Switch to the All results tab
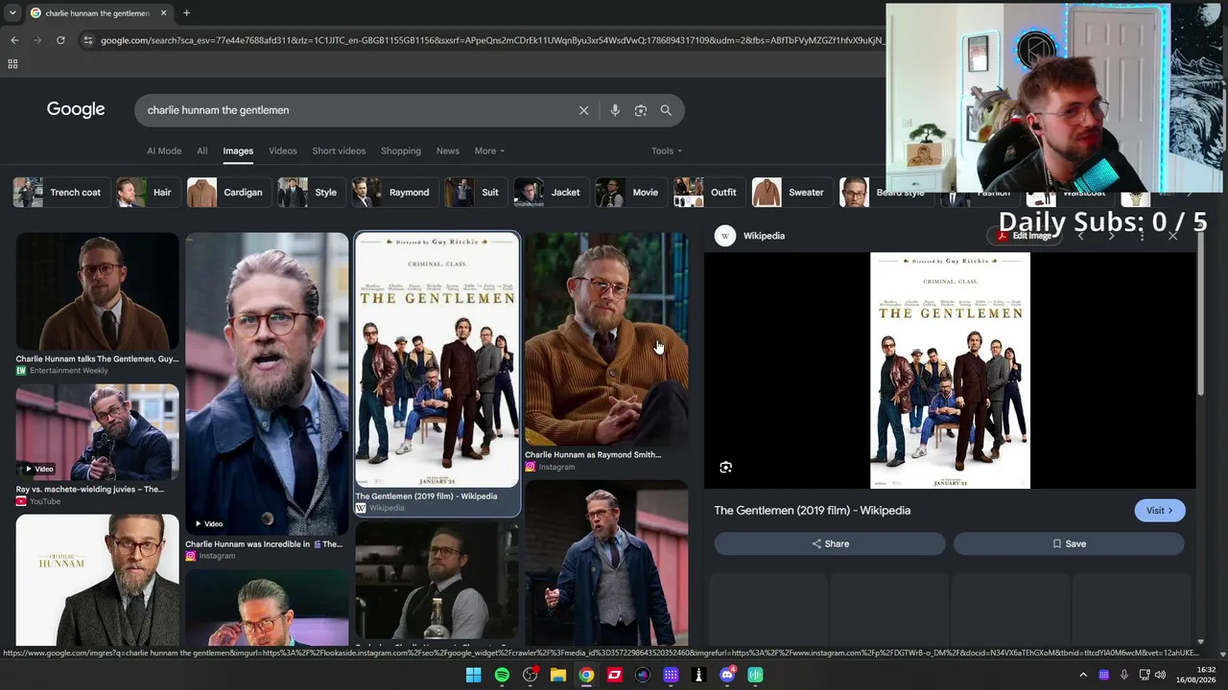This screenshot has height=690, width=1228. click(x=202, y=150)
